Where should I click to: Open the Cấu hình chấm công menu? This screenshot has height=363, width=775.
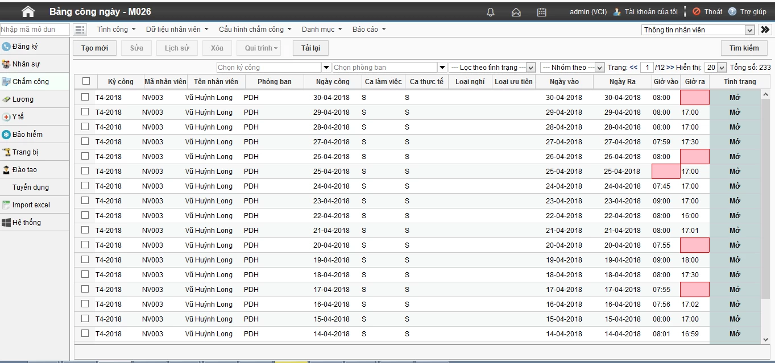(255, 30)
